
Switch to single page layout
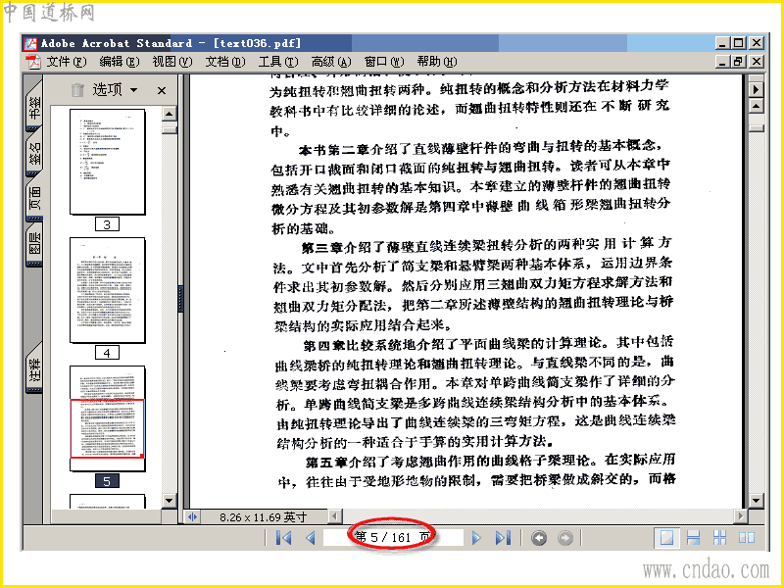click(x=666, y=538)
